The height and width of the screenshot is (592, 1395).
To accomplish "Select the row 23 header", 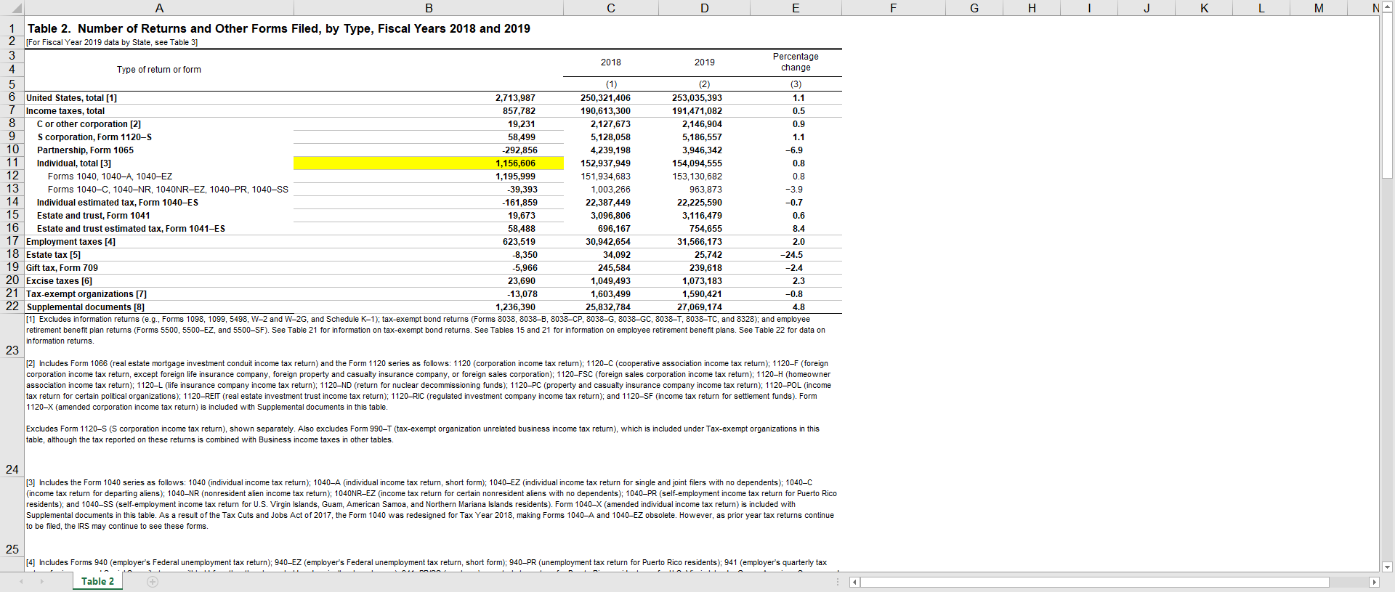I will tap(12, 350).
